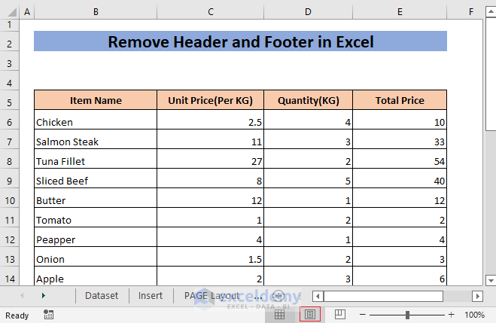Click the vertical scrollbar down arrow

[491, 280]
